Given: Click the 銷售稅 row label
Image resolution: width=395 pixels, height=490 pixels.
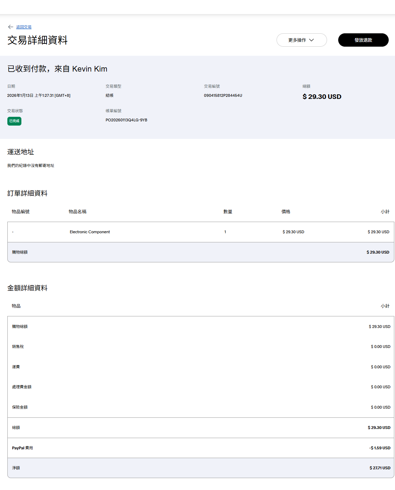Looking at the screenshot, I should tap(18, 347).
